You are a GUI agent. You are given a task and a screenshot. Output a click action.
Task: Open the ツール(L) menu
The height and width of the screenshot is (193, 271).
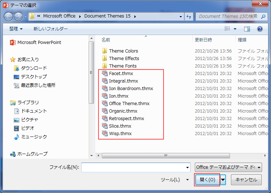(175, 180)
